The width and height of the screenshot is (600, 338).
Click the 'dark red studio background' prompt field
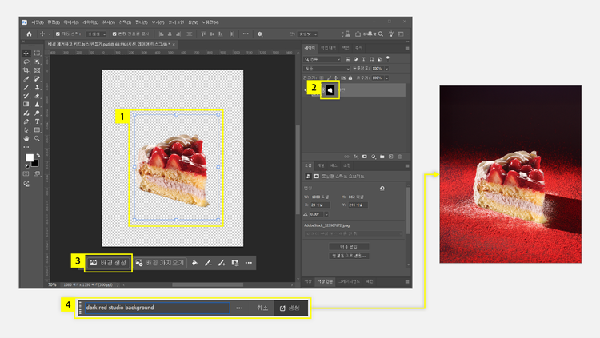point(156,308)
